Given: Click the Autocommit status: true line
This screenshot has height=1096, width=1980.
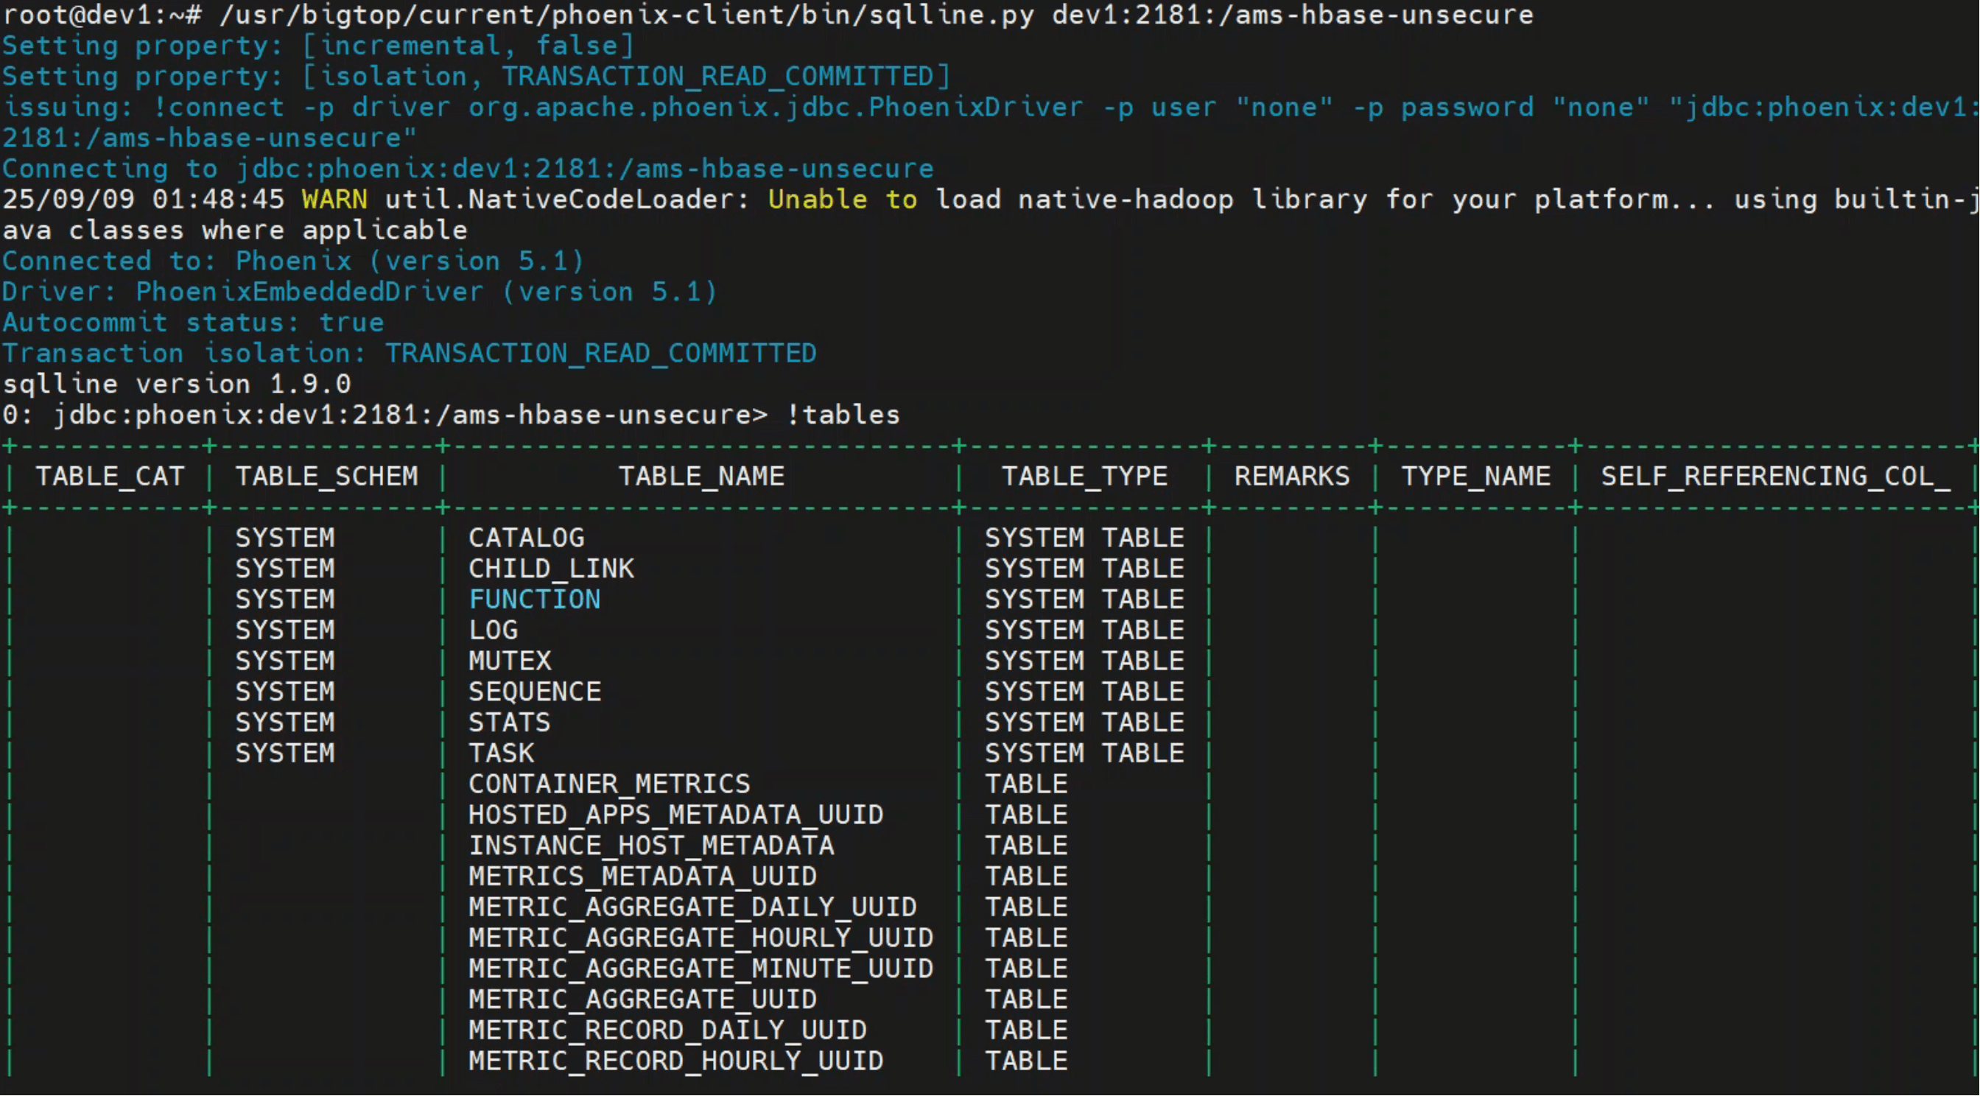Looking at the screenshot, I should coord(193,323).
